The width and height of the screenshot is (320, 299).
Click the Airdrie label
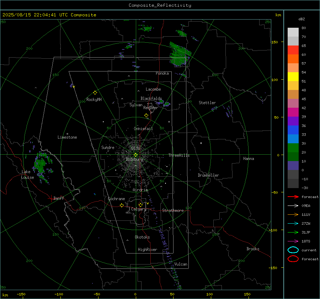coord(140,190)
